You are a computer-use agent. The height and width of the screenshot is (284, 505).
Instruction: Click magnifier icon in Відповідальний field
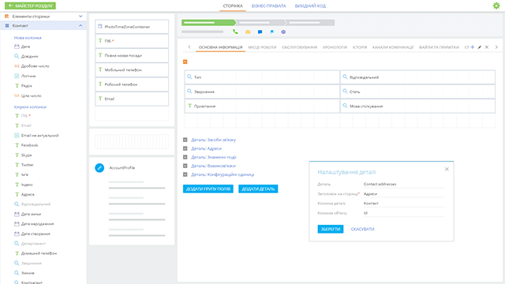pos(345,77)
